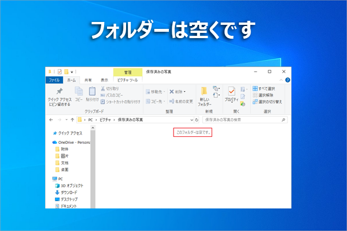
Task: Switch to the 表示 (View) tab
Action: [x=104, y=80]
